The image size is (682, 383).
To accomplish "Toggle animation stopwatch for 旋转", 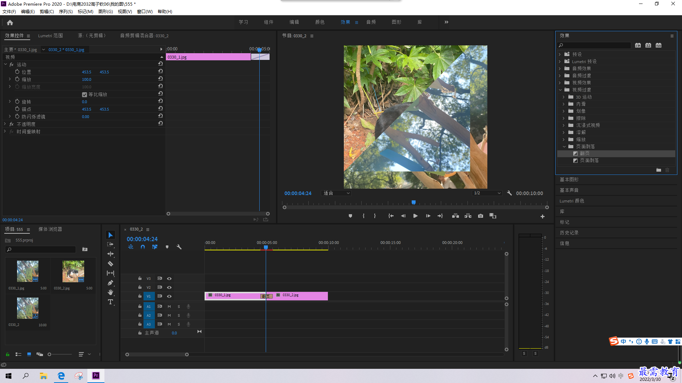I will (17, 101).
